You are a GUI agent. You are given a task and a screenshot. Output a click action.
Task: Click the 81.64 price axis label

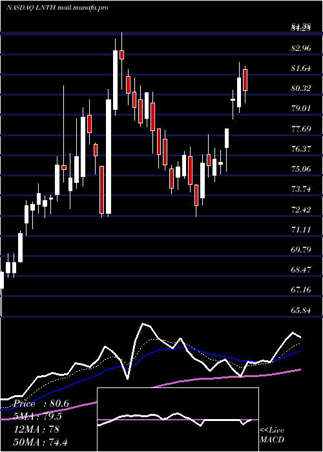point(301,68)
